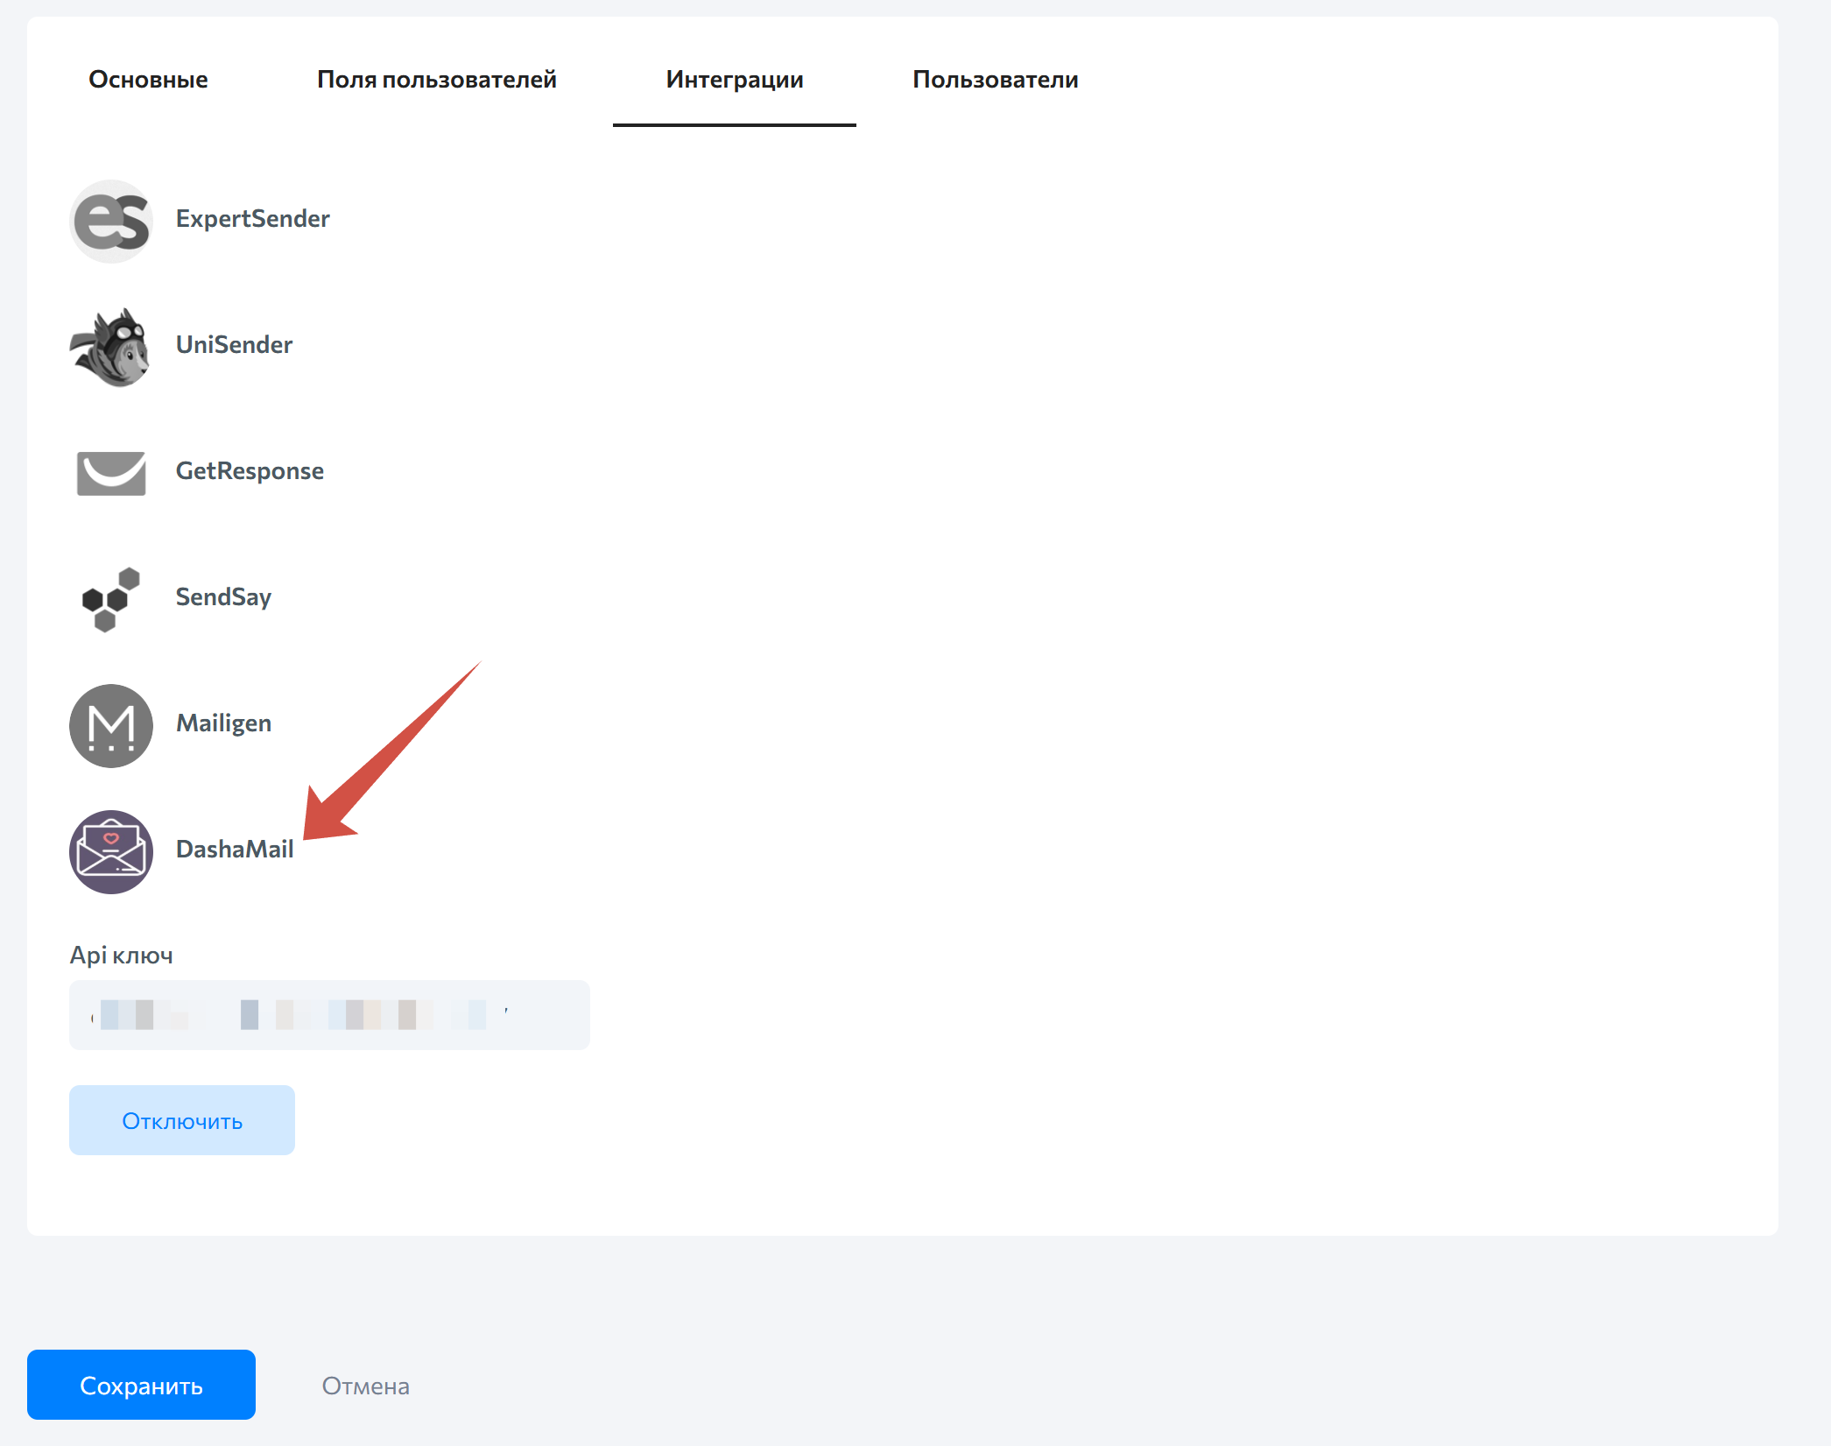This screenshot has width=1831, height=1446.
Task: Click the DashaMail envelope logo
Action: (111, 851)
